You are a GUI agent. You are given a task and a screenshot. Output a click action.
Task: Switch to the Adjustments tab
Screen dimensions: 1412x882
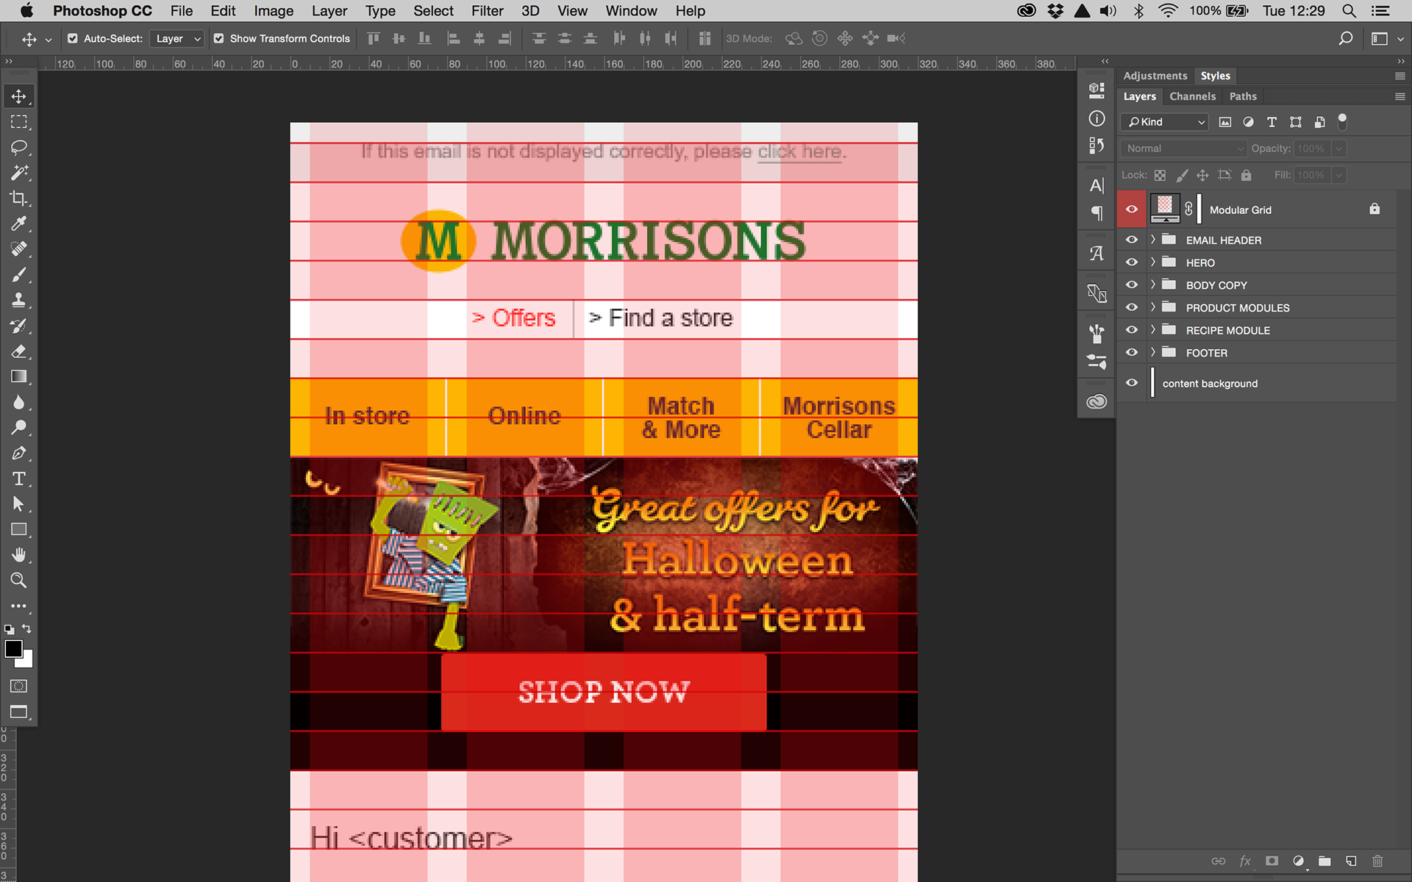tap(1155, 76)
